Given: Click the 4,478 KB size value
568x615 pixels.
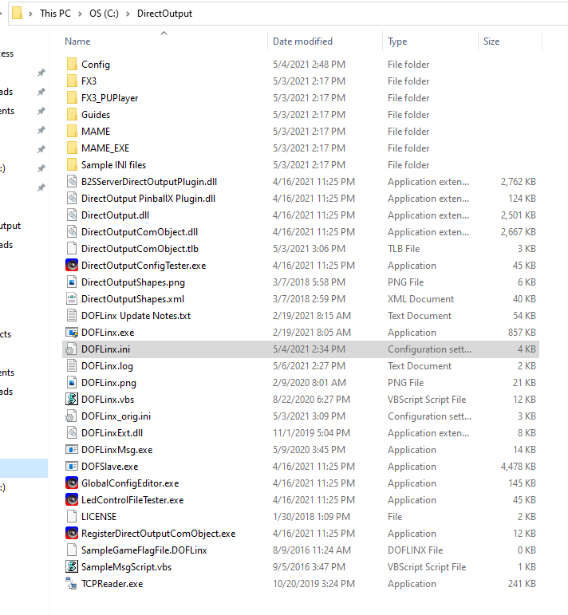Looking at the screenshot, I should coord(519,467).
